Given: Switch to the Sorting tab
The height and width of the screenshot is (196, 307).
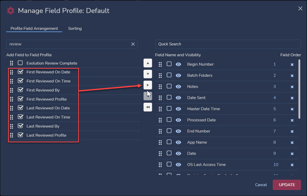Looking at the screenshot, I should coord(75,29).
